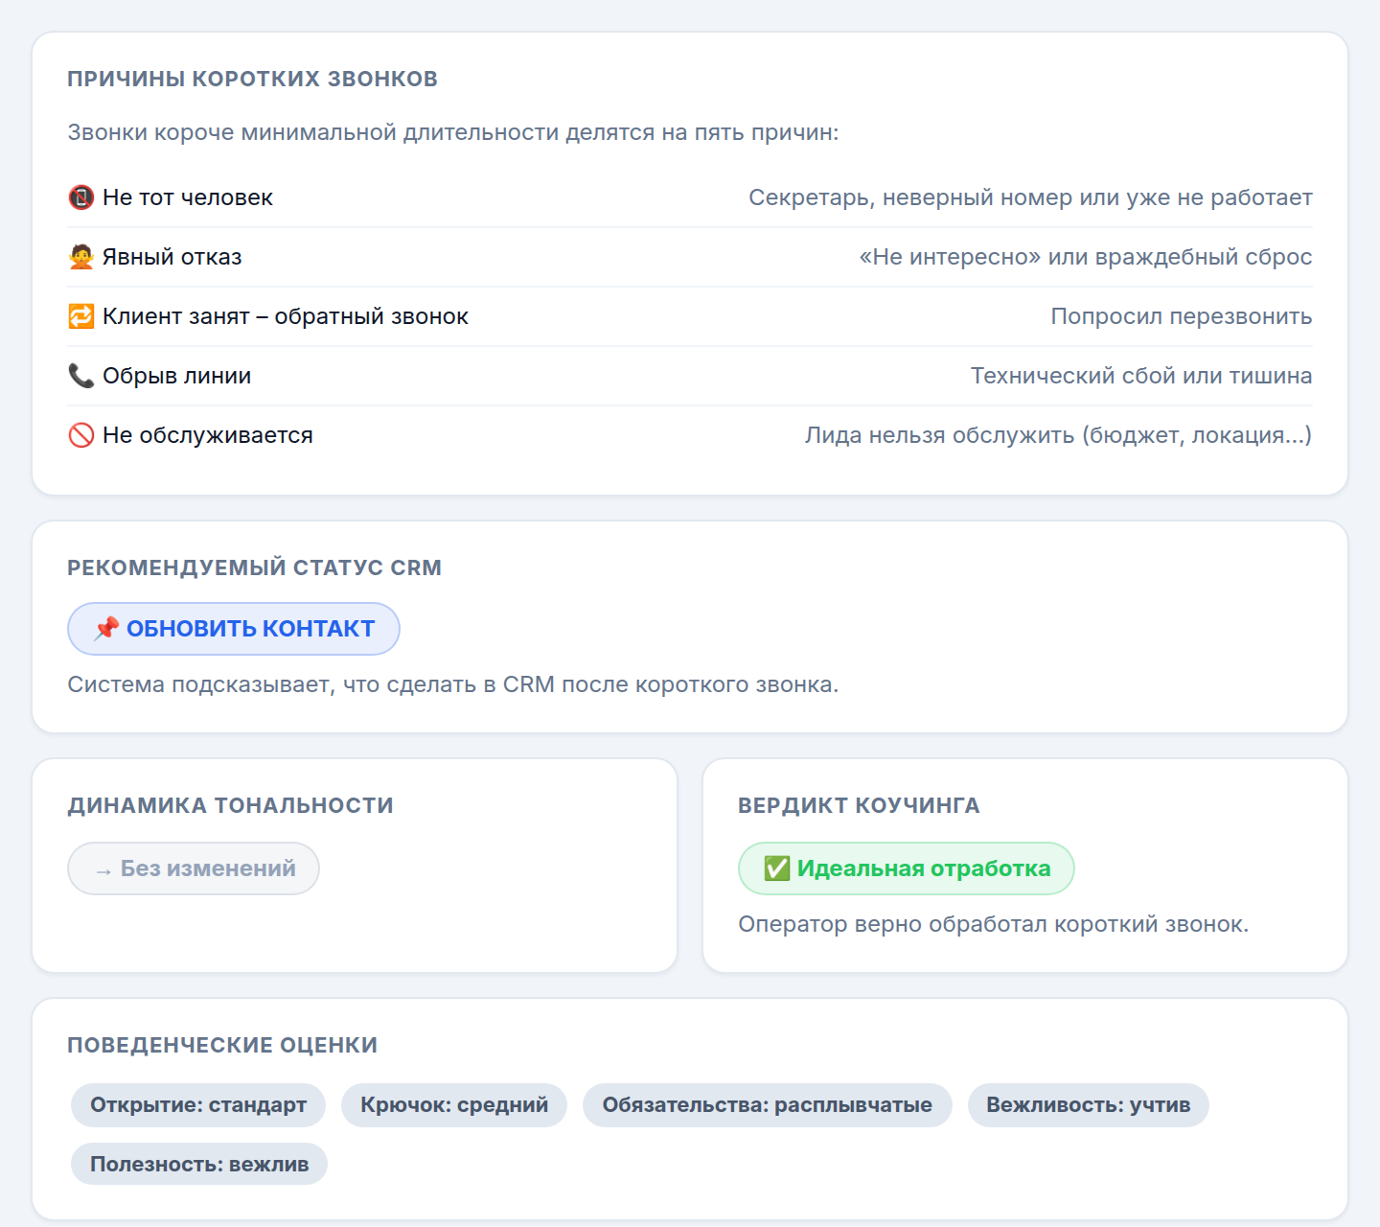Click the refusing person emoji beside «Явный отказ»

coord(81,257)
